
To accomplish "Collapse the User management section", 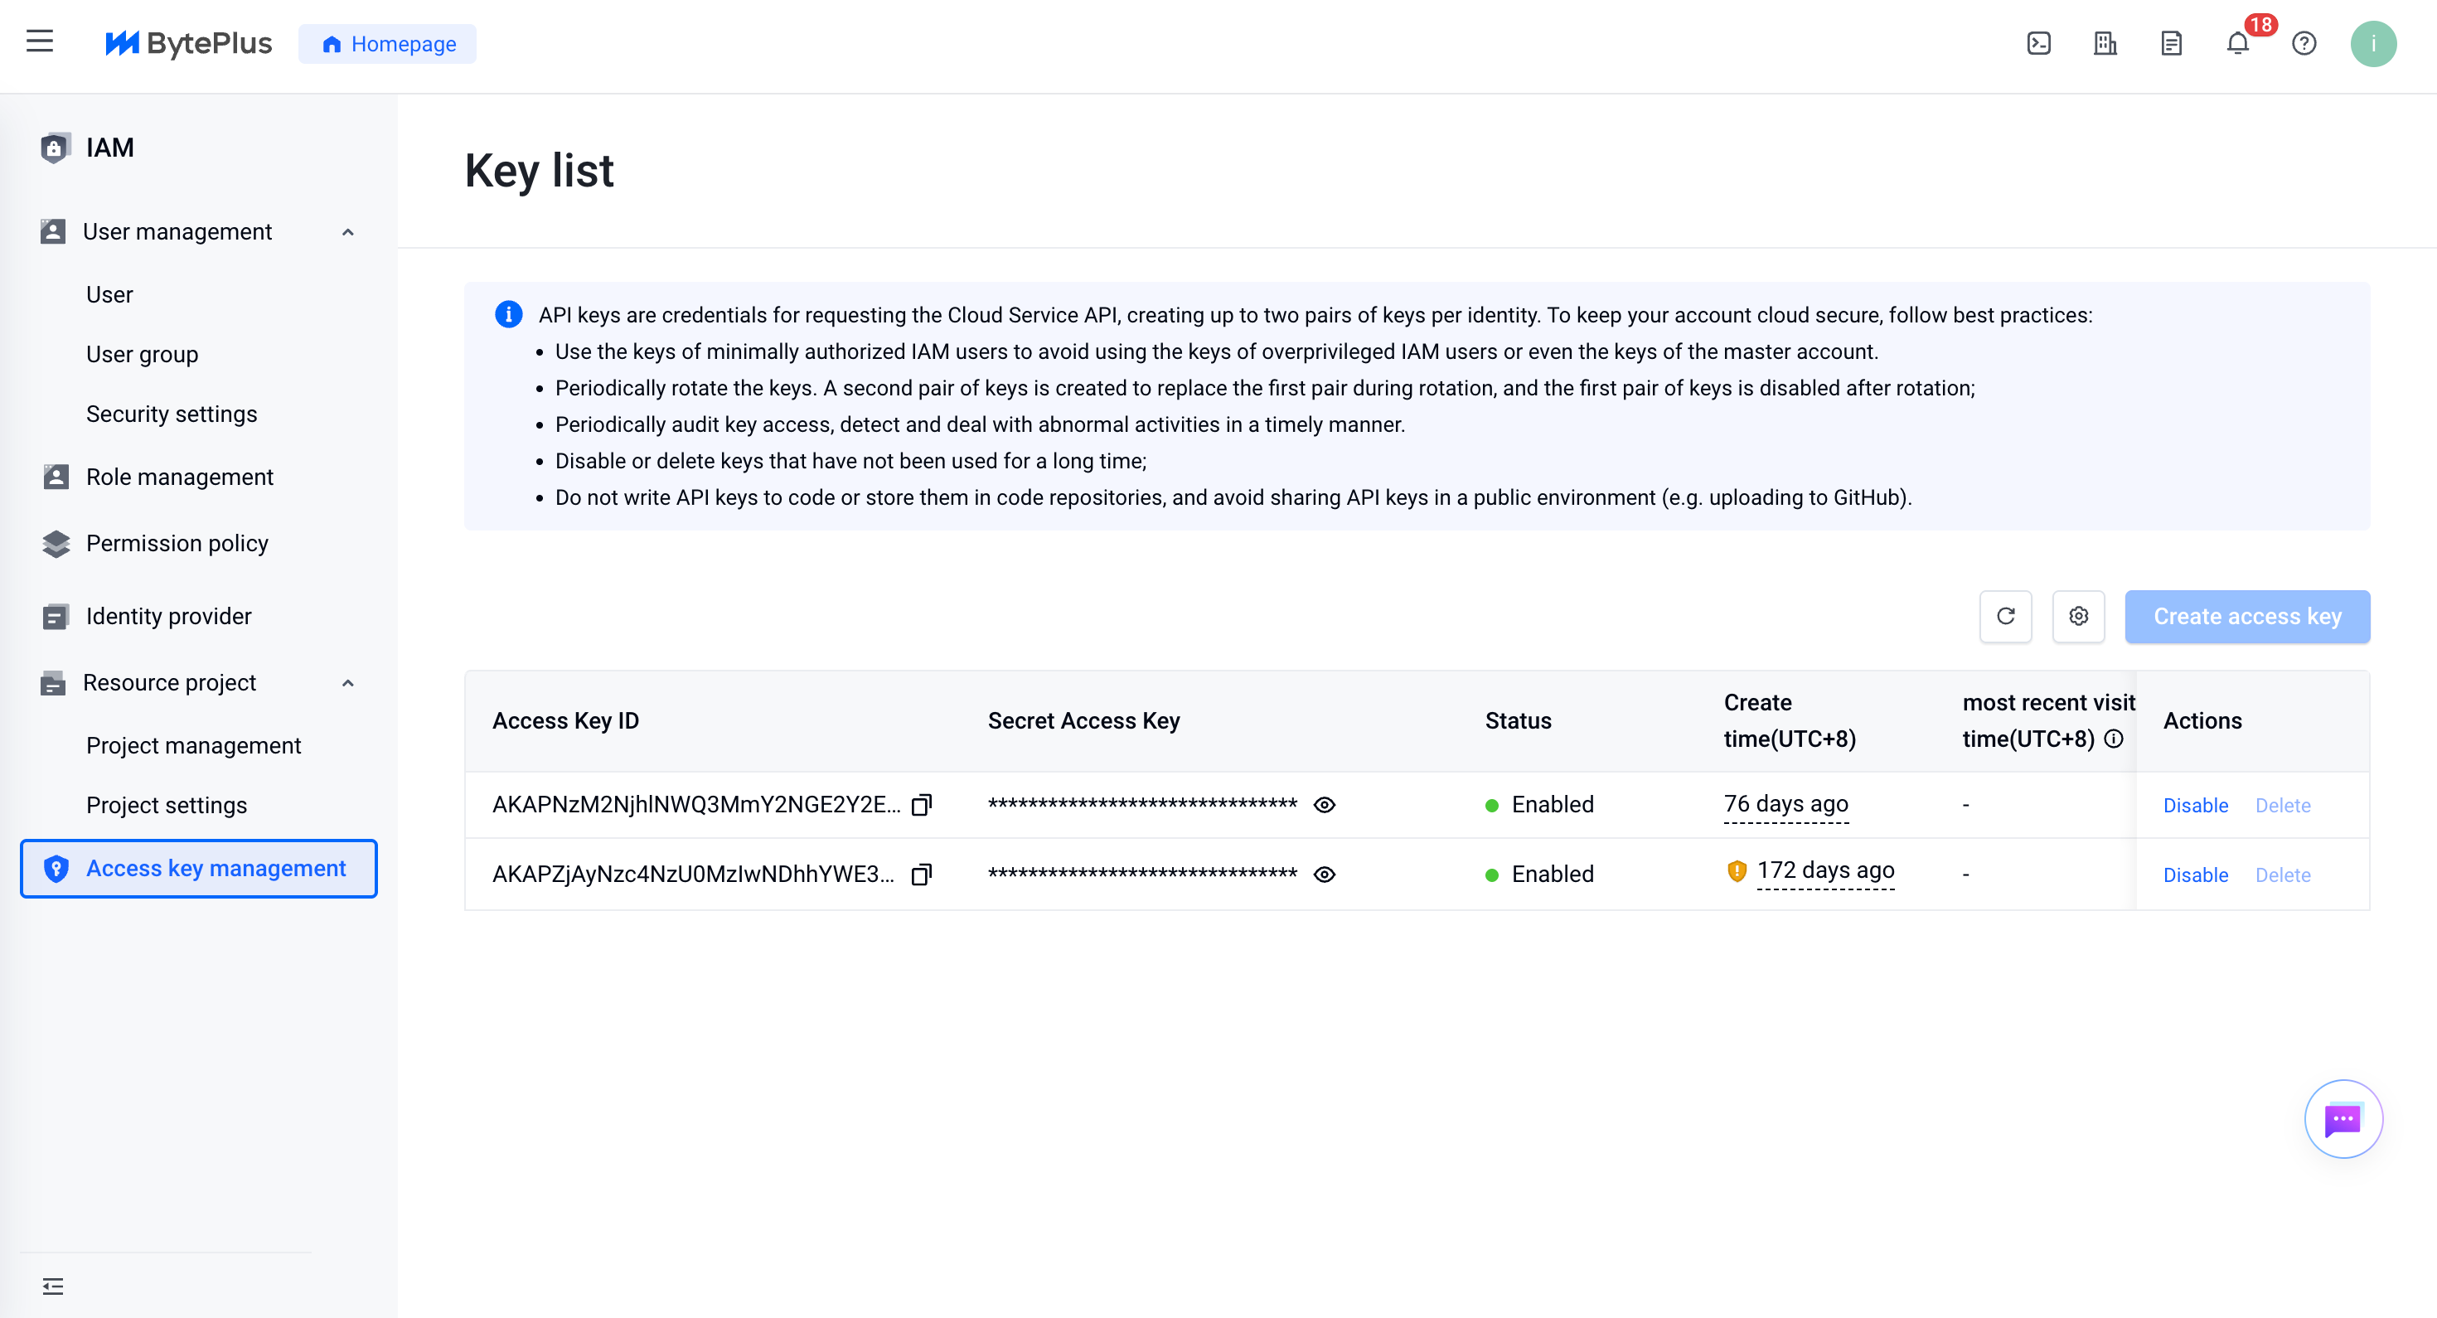I will (348, 232).
